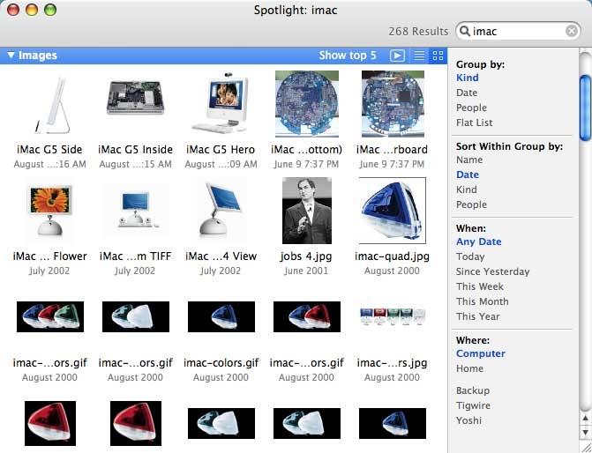Click the slideshow play icon in Images header

[397, 56]
